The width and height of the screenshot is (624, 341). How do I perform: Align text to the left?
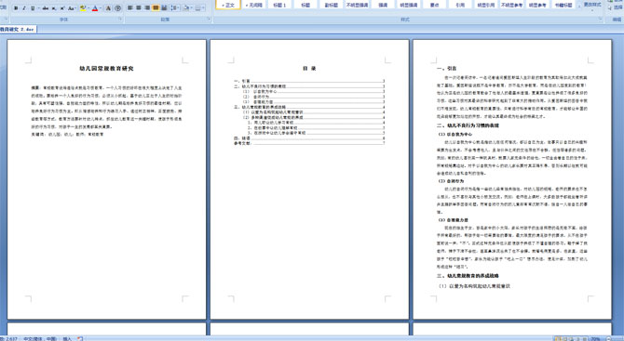129,8
